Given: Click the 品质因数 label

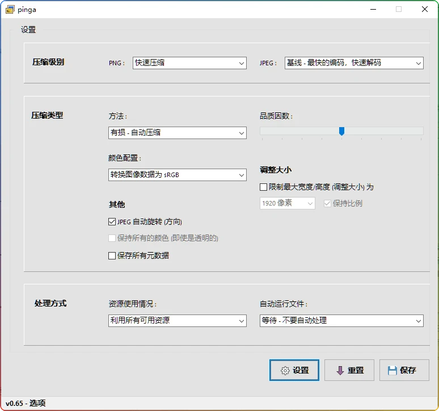Looking at the screenshot, I should 276,116.
